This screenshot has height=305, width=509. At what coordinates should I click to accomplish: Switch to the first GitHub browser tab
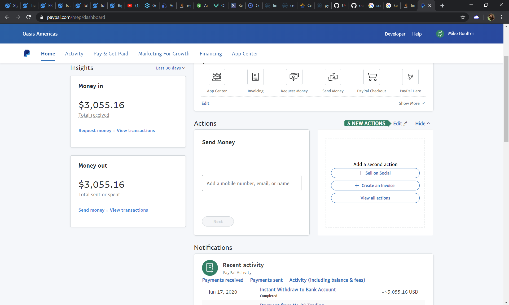coord(340,6)
